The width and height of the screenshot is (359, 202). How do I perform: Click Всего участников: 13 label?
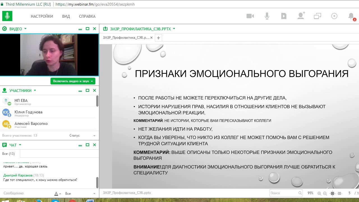pos(20,136)
